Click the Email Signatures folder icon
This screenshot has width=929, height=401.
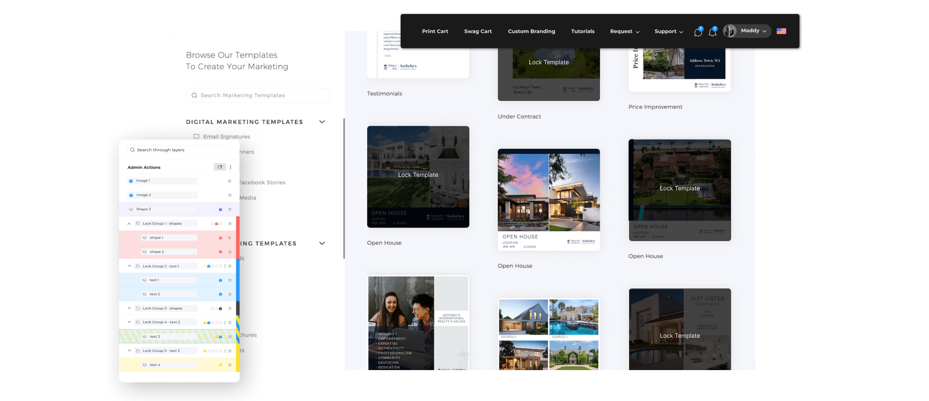196,136
